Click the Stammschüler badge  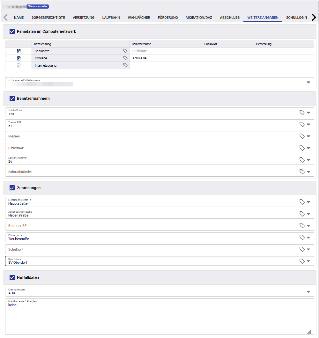[38, 6]
